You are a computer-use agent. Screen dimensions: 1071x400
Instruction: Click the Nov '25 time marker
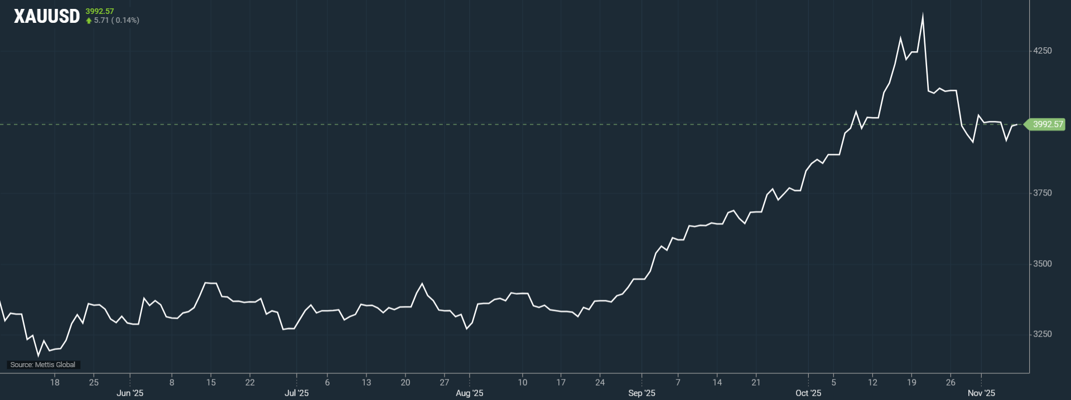981,393
